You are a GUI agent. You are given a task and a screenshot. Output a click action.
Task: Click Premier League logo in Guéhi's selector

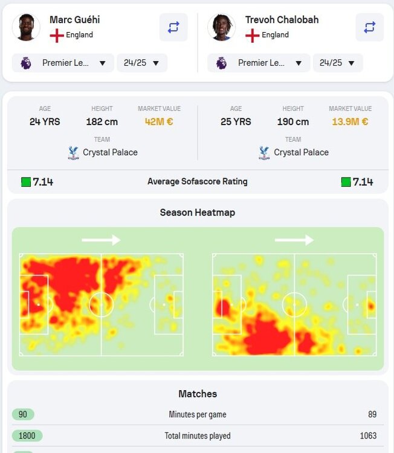[26, 63]
